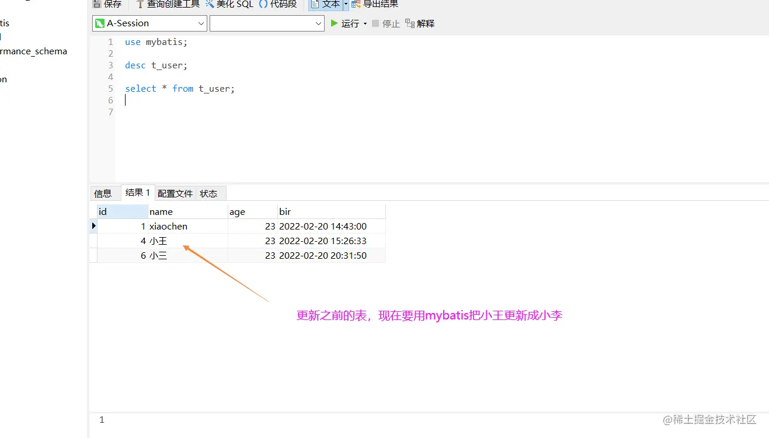Image resolution: width=769 pixels, height=438 pixels.
Task: Open the code snippets (代码段) panel
Action: 278,4
